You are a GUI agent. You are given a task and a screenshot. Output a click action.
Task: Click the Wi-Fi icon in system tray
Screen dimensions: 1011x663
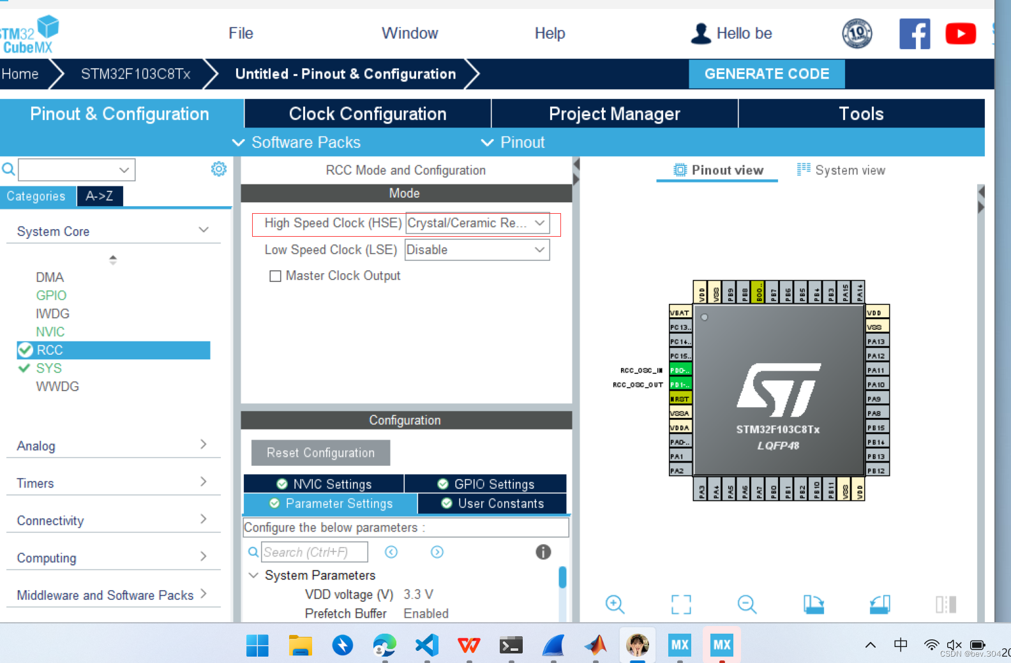pos(931,644)
